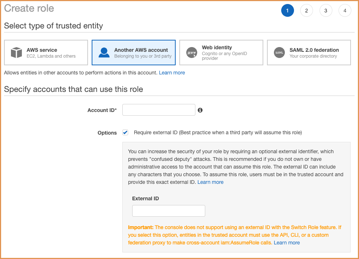This screenshot has height=259, width=359.
Task: Click the Web identity www icon
Action: click(192, 53)
